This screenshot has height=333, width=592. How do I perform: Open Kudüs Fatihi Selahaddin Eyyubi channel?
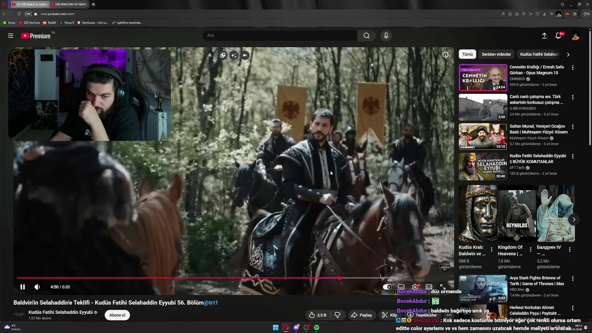tap(61, 312)
